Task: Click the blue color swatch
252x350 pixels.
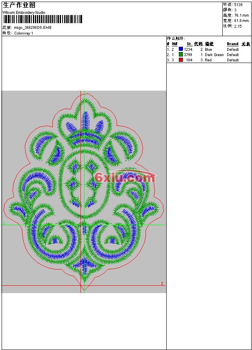Action: click(x=181, y=49)
